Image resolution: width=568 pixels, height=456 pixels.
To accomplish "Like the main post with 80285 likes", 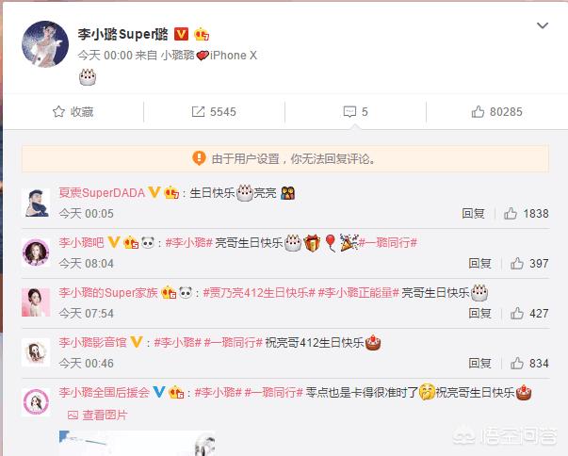I will [496, 111].
